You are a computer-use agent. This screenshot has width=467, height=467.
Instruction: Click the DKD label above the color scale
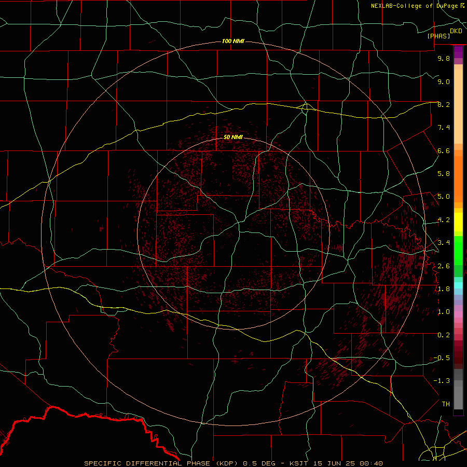click(456, 31)
